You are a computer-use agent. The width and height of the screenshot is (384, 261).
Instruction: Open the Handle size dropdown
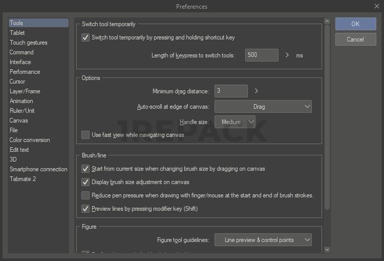[x=234, y=122]
